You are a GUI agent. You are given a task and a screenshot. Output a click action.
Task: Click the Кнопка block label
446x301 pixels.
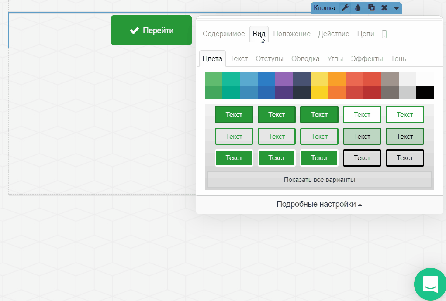click(325, 8)
